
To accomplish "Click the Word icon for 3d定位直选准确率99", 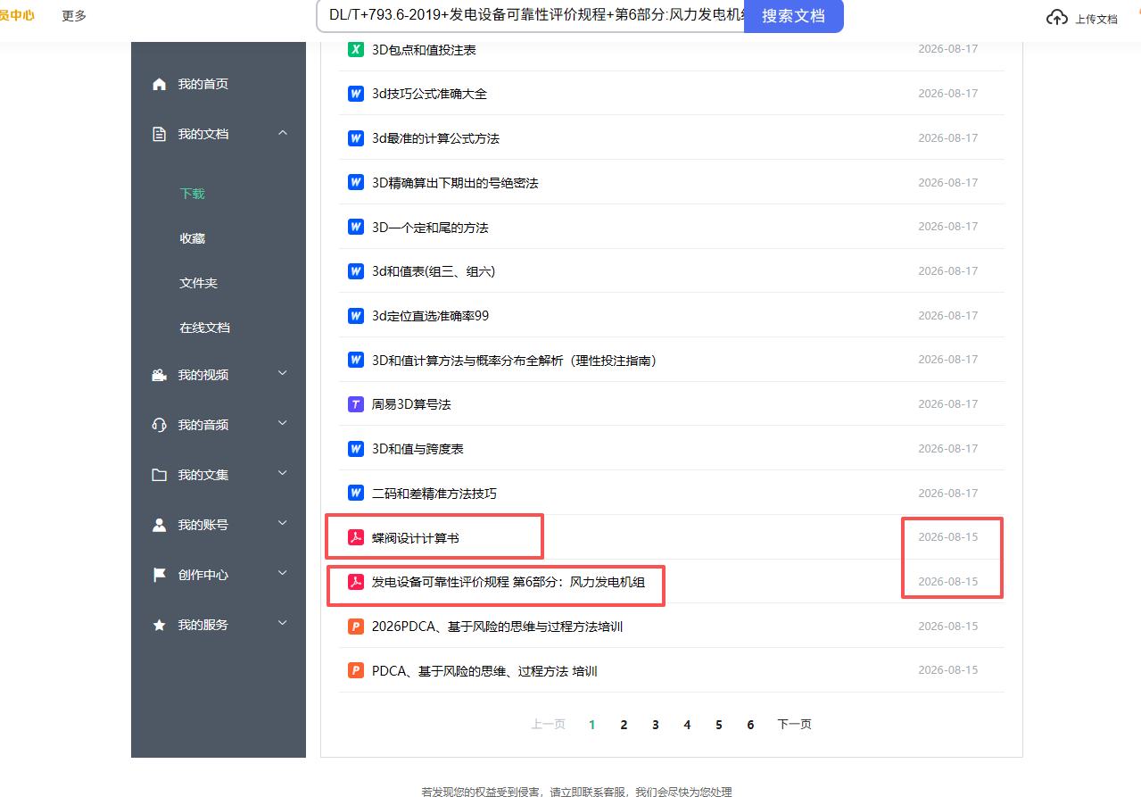I will pos(356,316).
